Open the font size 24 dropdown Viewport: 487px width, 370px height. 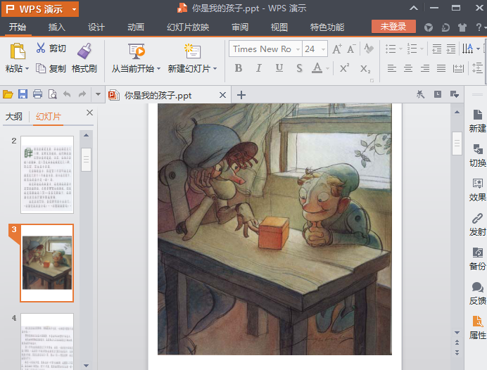[323, 49]
